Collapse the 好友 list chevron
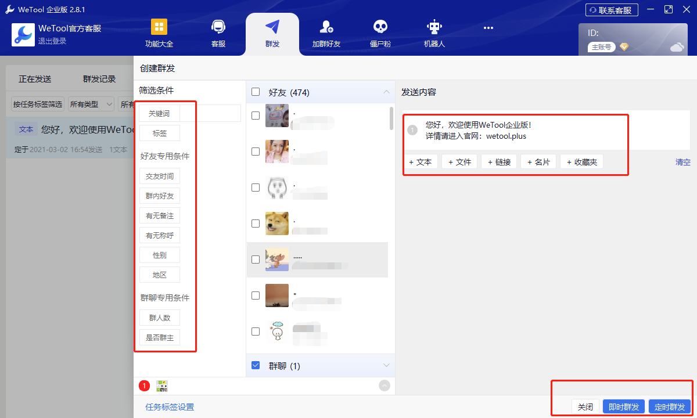The height and width of the screenshot is (418, 697). [x=386, y=92]
